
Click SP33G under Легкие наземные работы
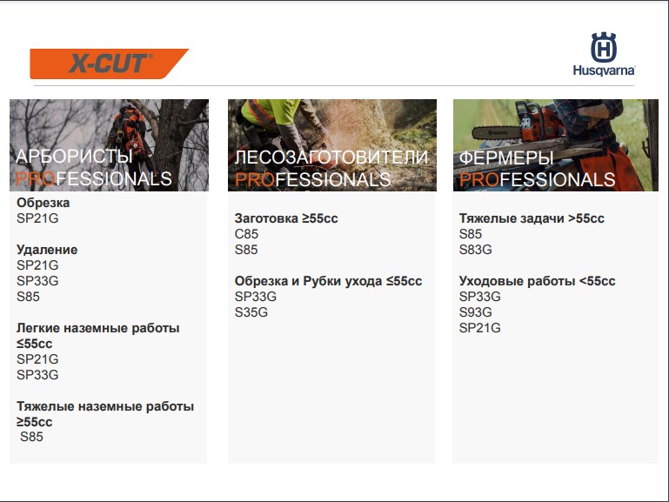pos(37,375)
